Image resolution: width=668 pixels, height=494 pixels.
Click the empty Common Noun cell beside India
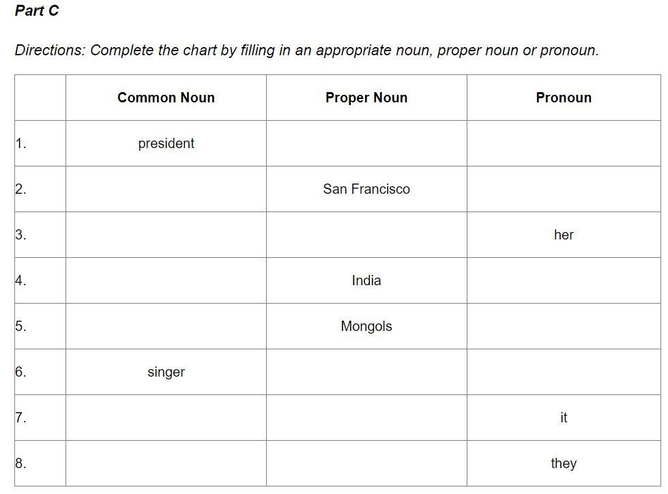pos(166,280)
